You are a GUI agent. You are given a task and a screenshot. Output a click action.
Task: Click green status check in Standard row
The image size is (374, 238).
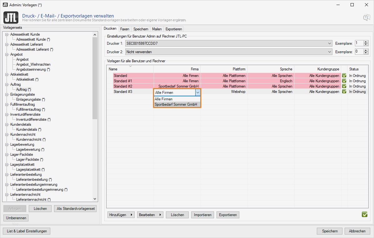coord(344,76)
